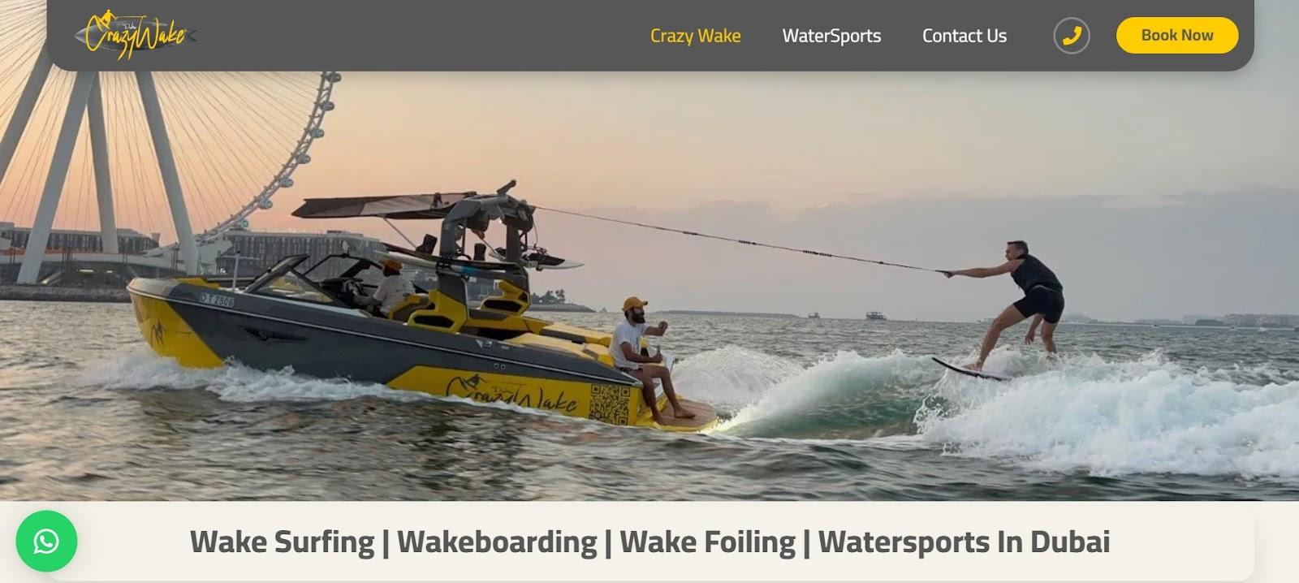Click the Crazy Wake logo in header
1299x583 pixels.
(136, 35)
